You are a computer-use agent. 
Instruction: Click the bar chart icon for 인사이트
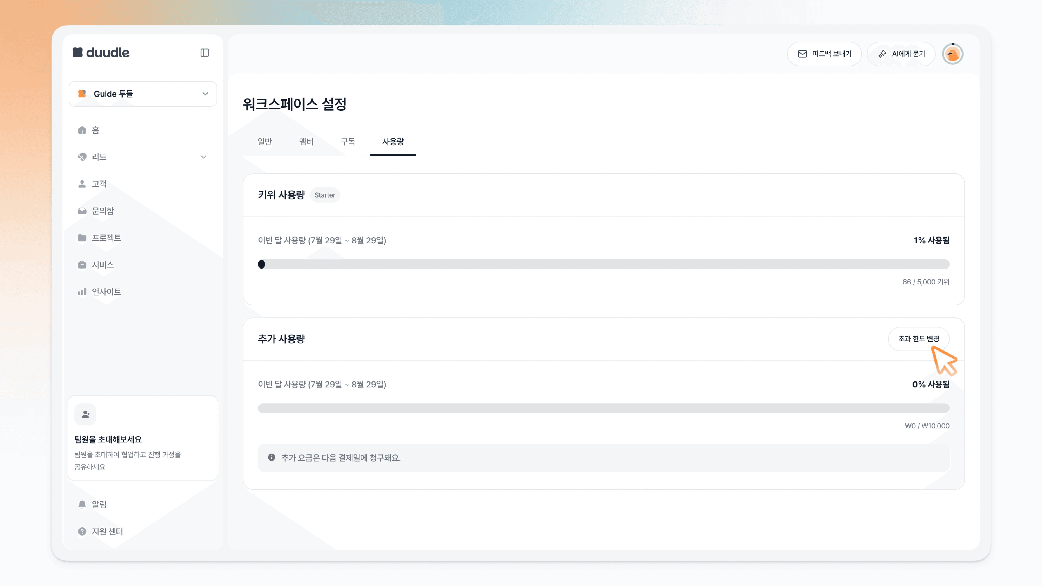82,292
